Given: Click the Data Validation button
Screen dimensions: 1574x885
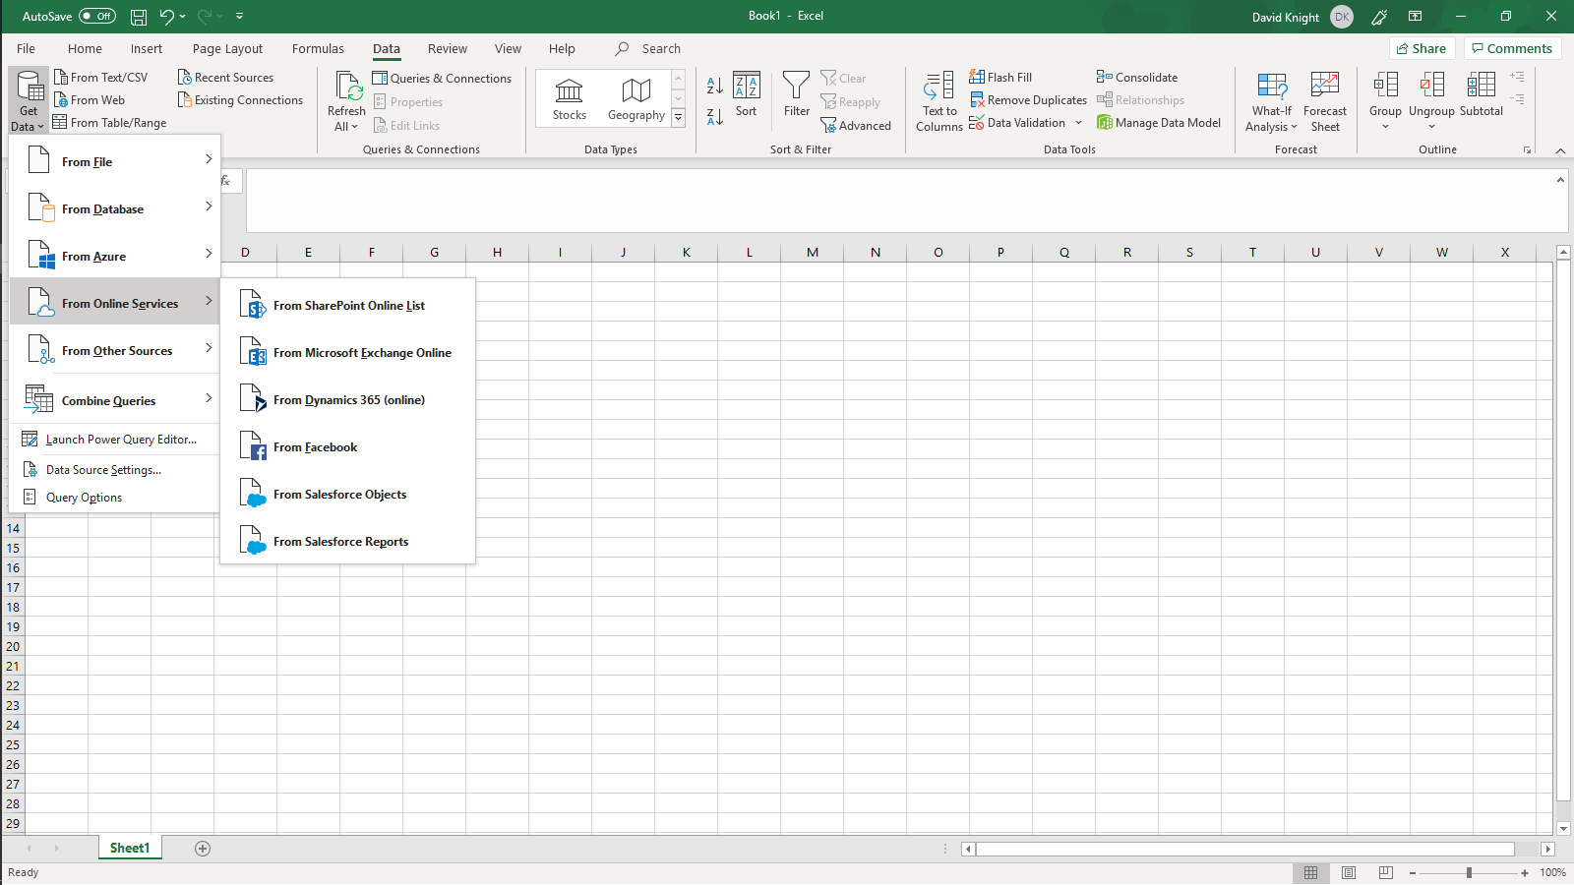Looking at the screenshot, I should coord(1017,122).
